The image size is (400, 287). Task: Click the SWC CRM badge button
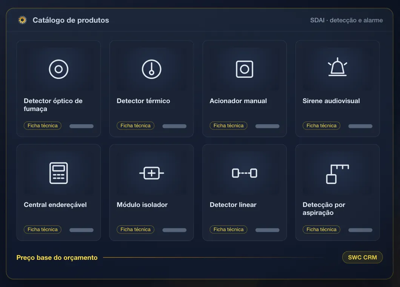coord(362,258)
